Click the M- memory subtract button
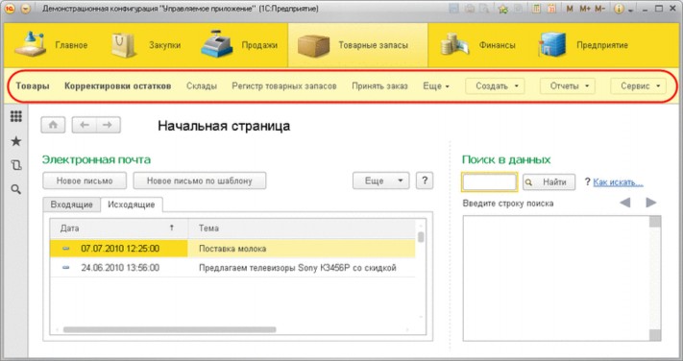683x361 pixels. click(599, 9)
